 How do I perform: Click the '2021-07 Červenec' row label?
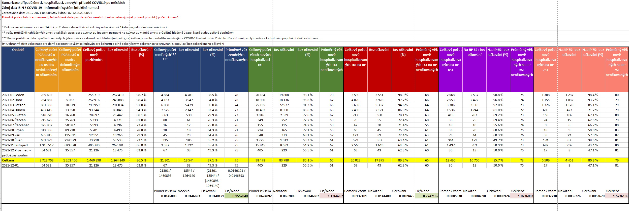pyautogui.click(x=16, y=125)
